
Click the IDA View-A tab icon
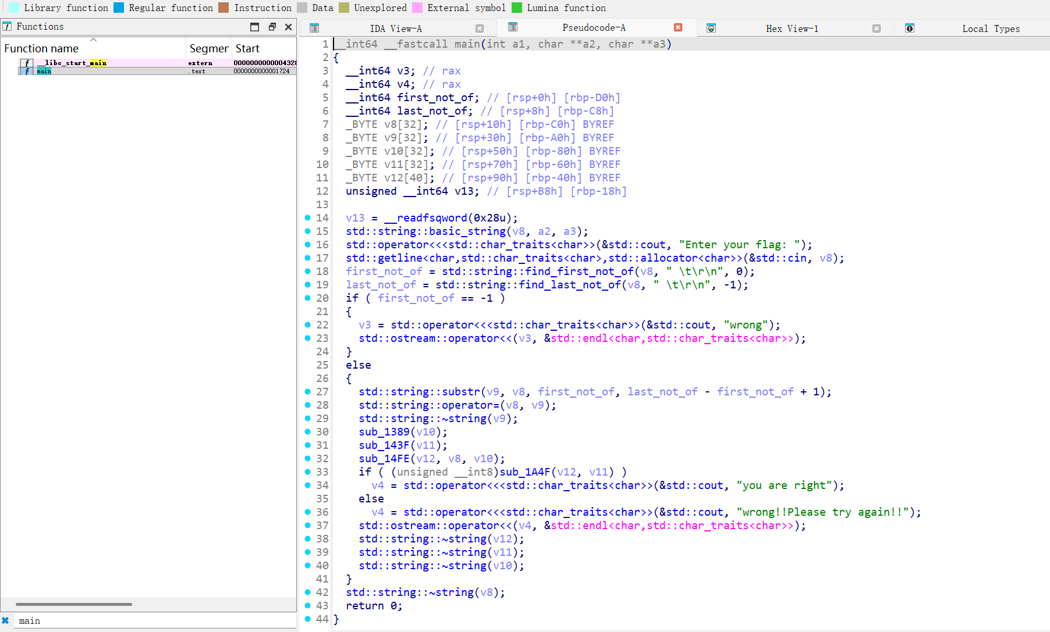point(314,27)
